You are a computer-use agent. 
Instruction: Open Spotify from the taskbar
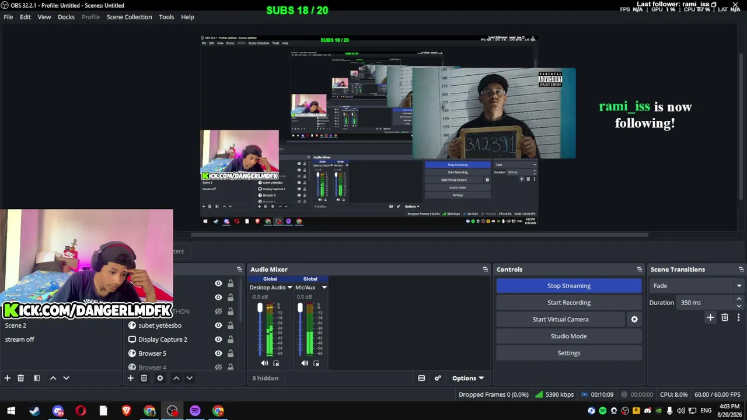(195, 411)
